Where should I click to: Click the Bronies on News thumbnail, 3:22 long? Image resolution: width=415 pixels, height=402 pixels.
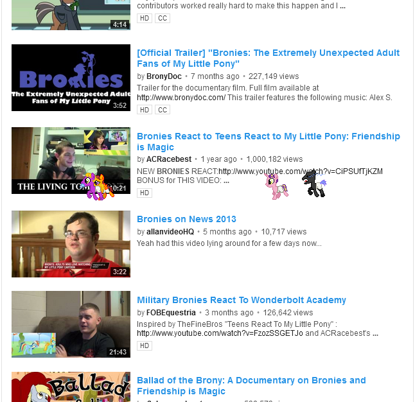(71, 244)
